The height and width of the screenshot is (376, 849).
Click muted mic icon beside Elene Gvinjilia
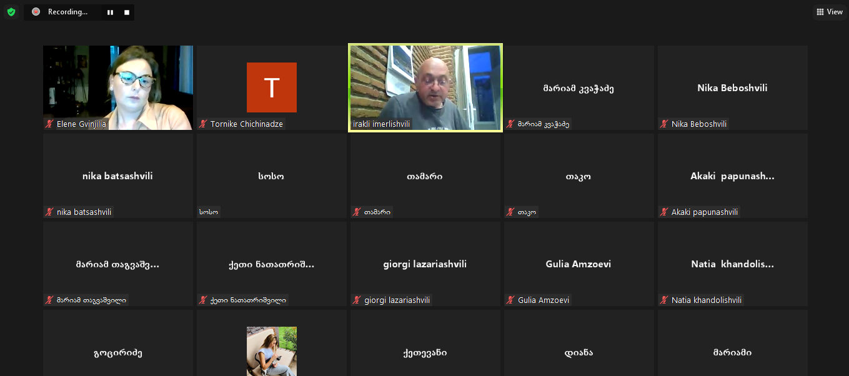click(49, 124)
